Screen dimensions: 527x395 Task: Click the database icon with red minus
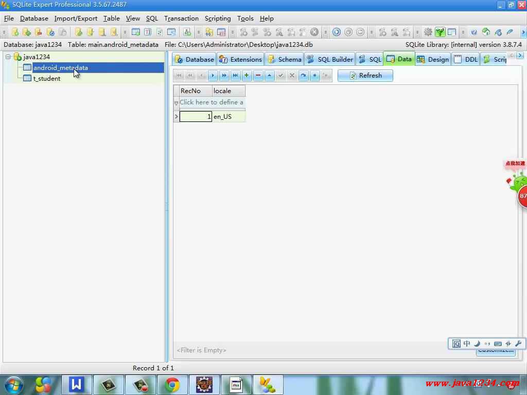click(x=39, y=32)
